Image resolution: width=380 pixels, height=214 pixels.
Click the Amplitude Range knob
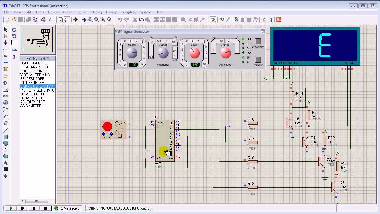[x=226, y=53]
